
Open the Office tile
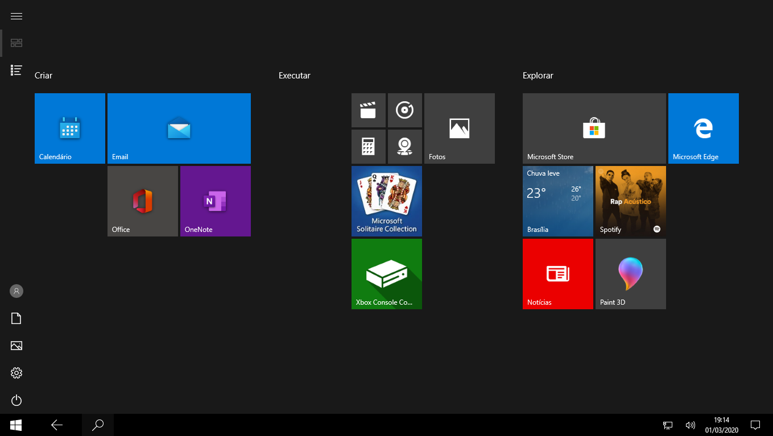pyautogui.click(x=143, y=201)
